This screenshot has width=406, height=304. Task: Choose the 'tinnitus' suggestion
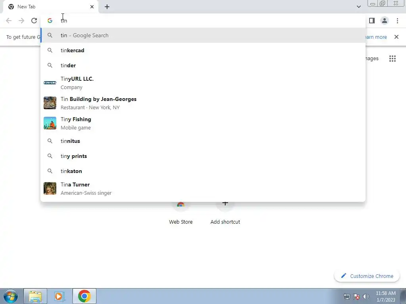pyautogui.click(x=203, y=141)
